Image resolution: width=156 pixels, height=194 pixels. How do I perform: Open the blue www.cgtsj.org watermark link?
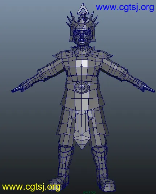(x=125, y=8)
